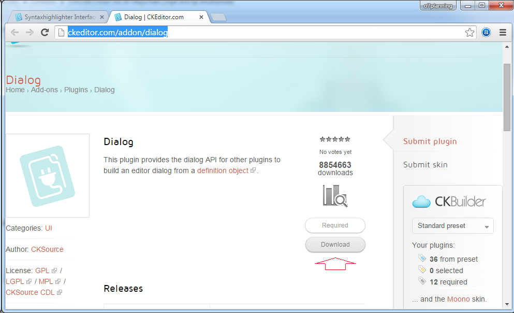Click the '12 required' tag icon
The width and height of the screenshot is (514, 313).
421,281
